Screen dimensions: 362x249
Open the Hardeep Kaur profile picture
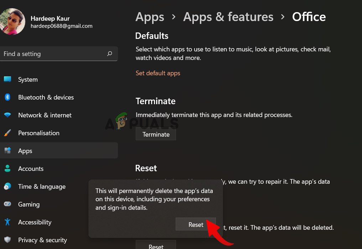pos(12,21)
